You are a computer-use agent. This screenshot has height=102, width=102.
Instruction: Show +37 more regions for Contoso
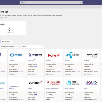tap(21, 71)
